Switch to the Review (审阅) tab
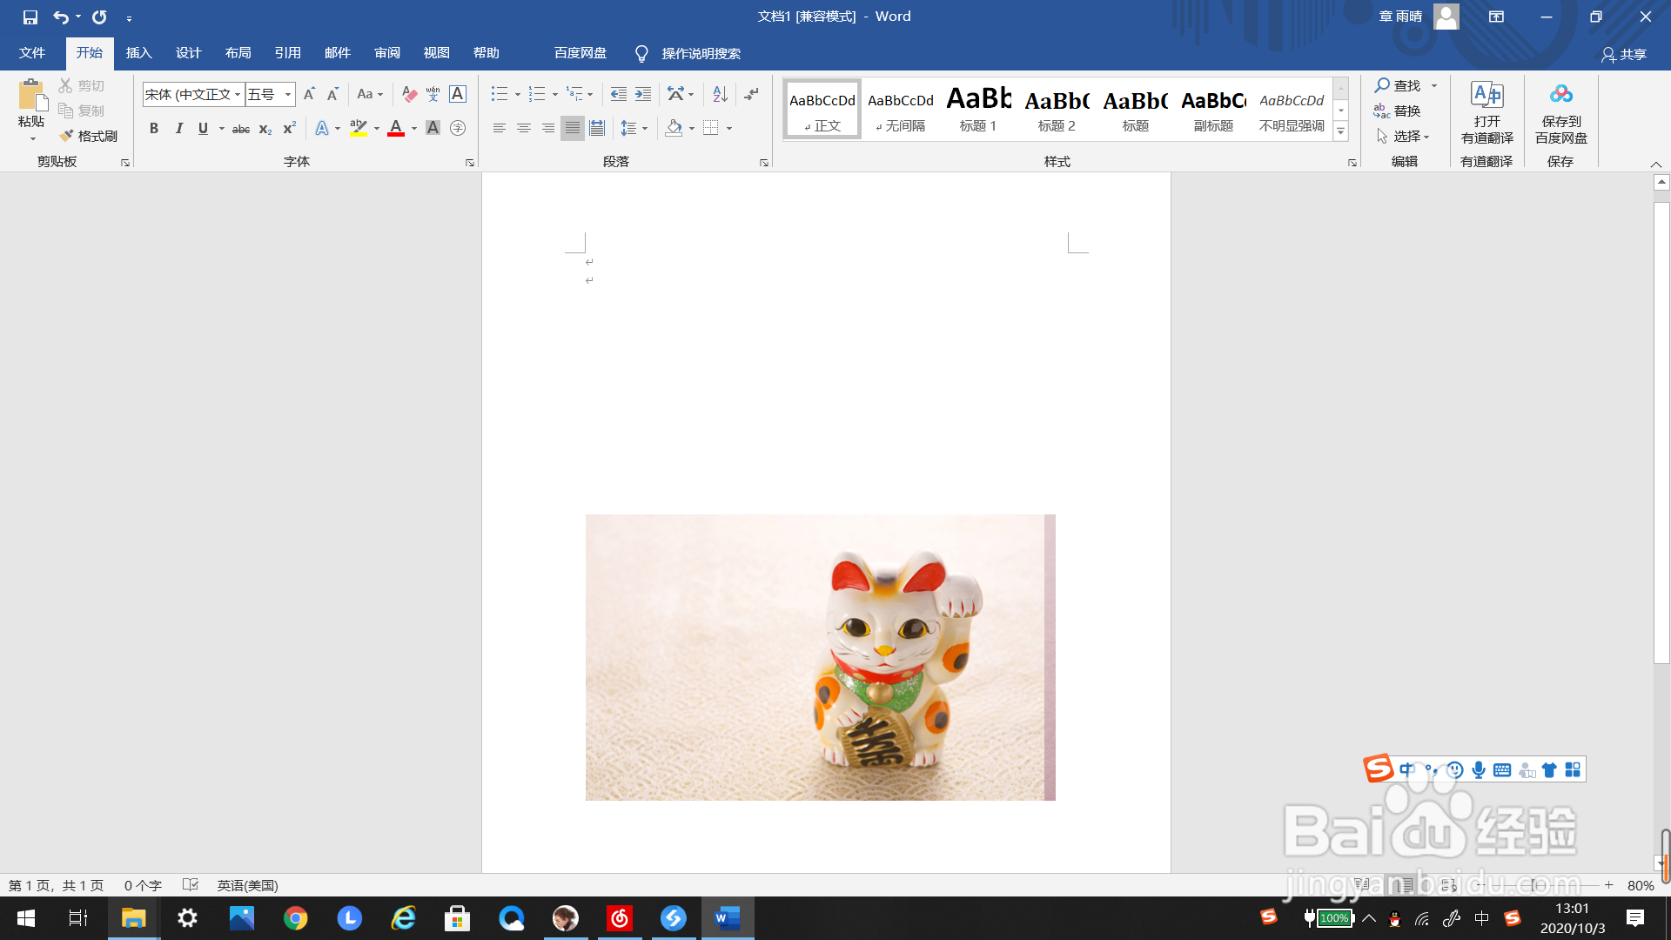The height and width of the screenshot is (940, 1671). point(387,53)
